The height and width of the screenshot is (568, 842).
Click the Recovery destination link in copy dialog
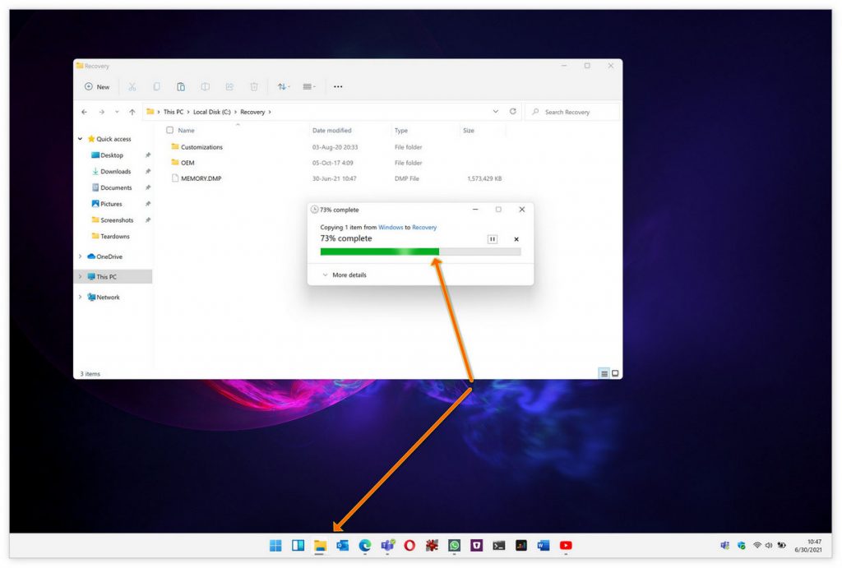[424, 227]
